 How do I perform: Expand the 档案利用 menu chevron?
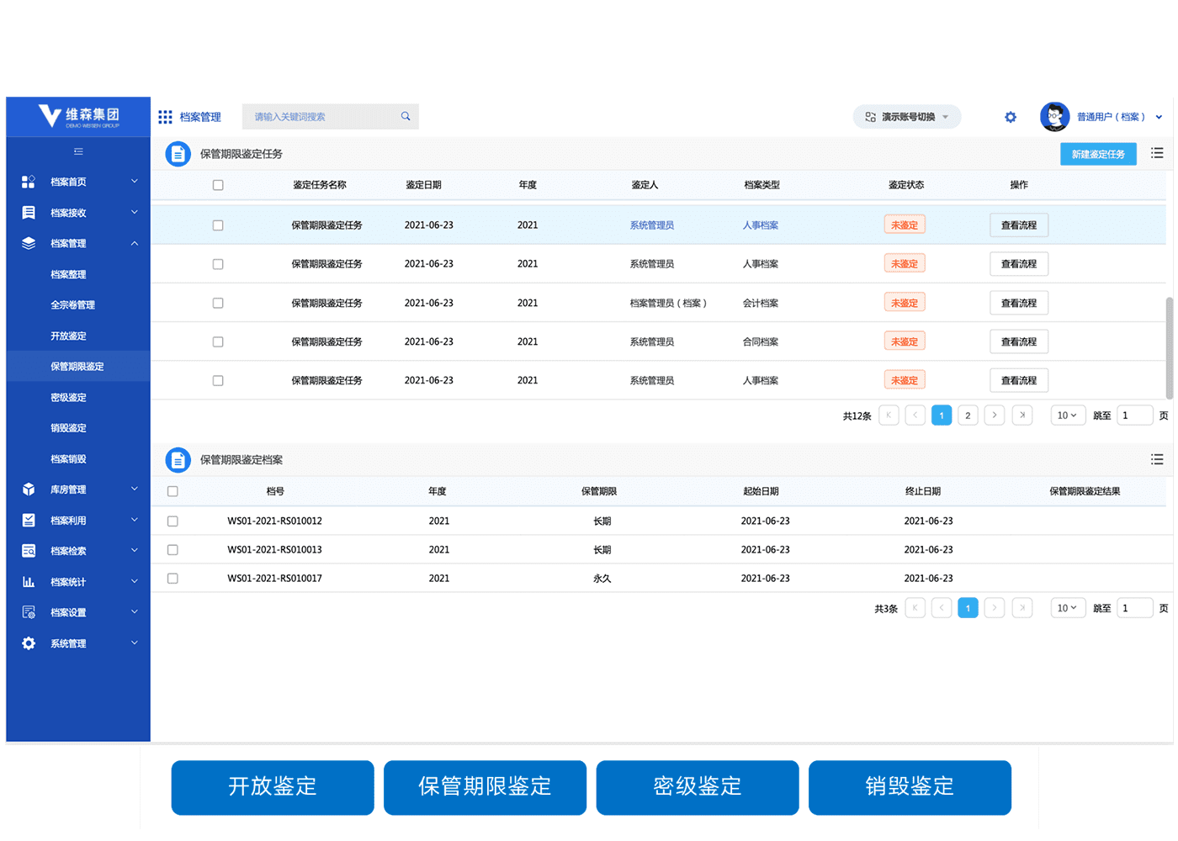click(x=135, y=521)
